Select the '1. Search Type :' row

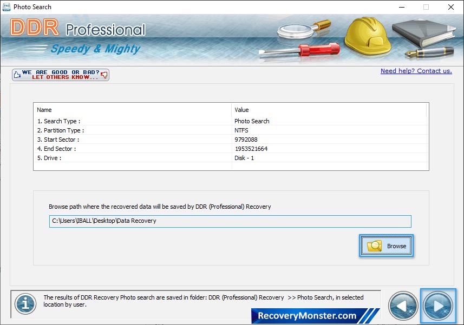[231, 121]
